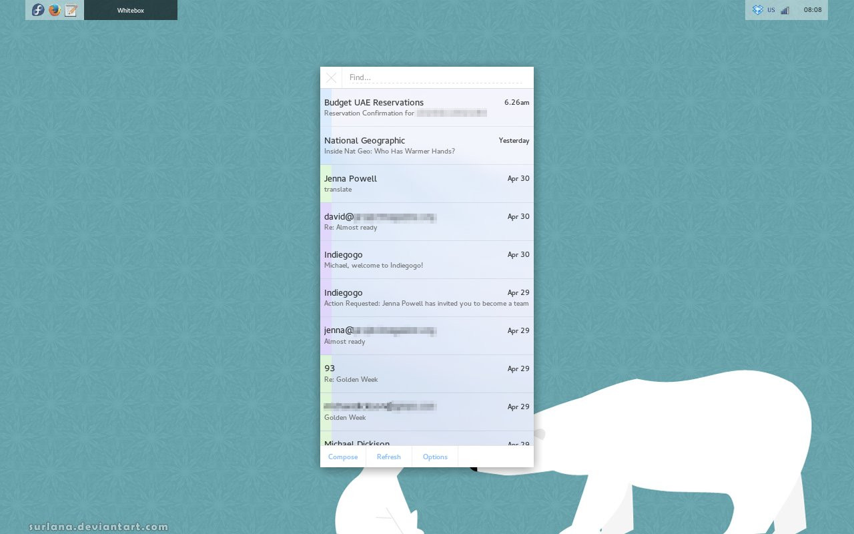Open the National Geographic email
Screen dimensions: 854x534
427,146
